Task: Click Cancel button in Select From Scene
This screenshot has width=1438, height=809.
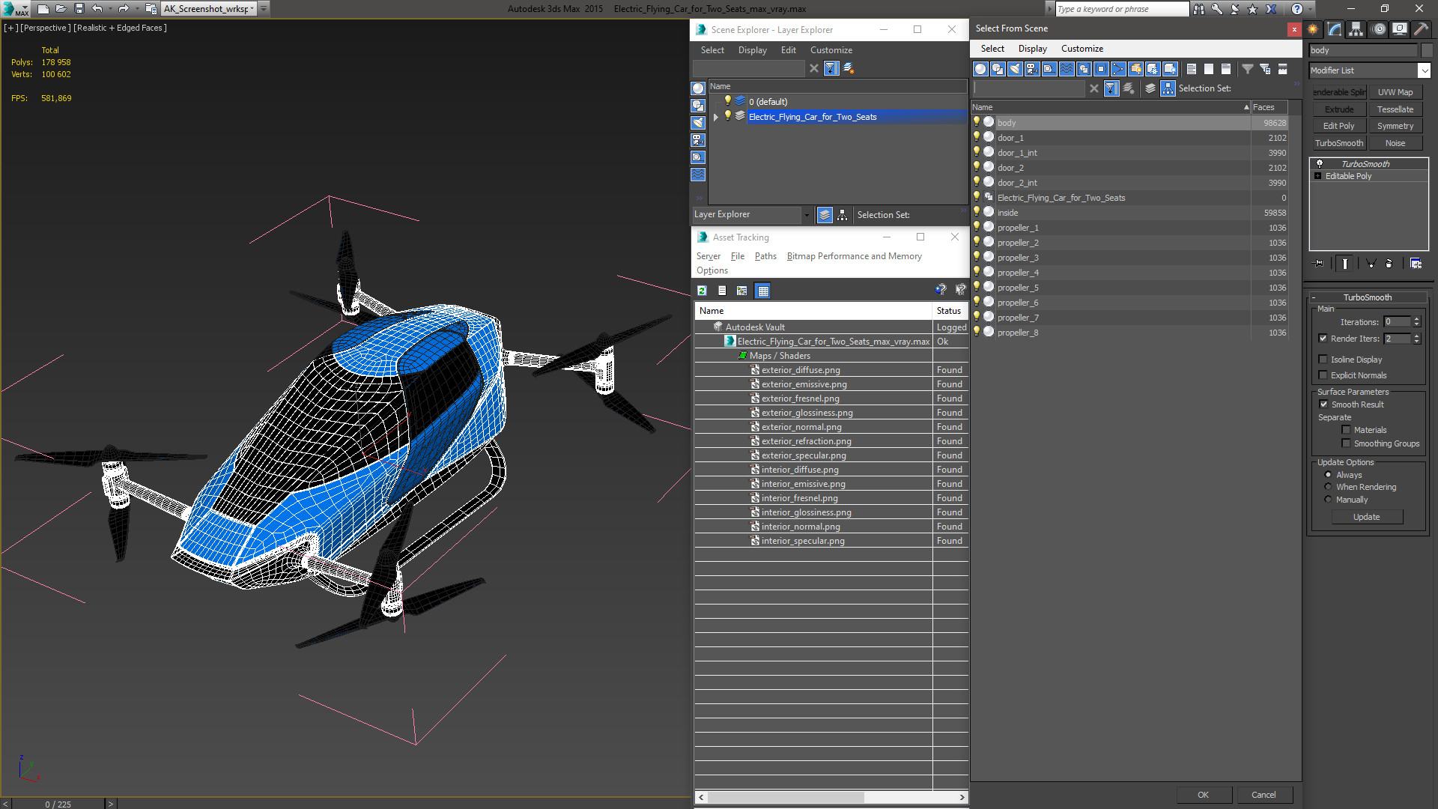Action: pos(1263,795)
